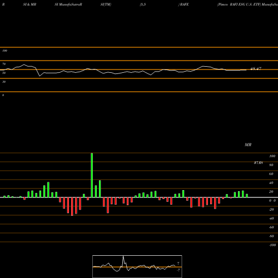
Task: Click the -80 label on the MR axis
Action: pyautogui.click(x=271, y=236)
